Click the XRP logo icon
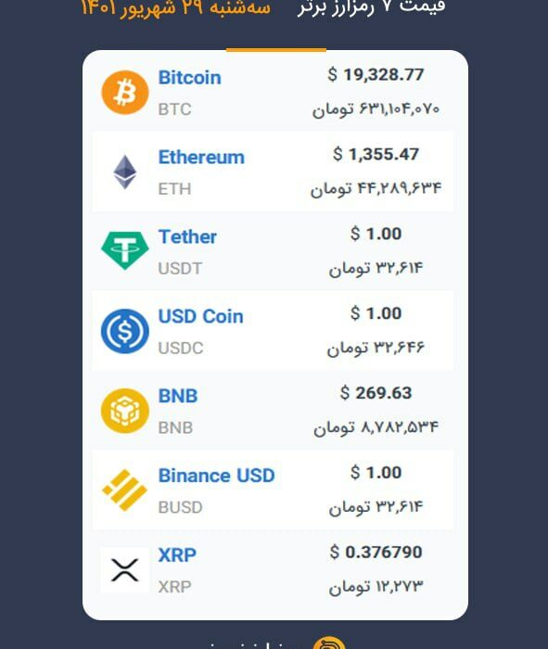This screenshot has height=649, width=548. (x=125, y=570)
